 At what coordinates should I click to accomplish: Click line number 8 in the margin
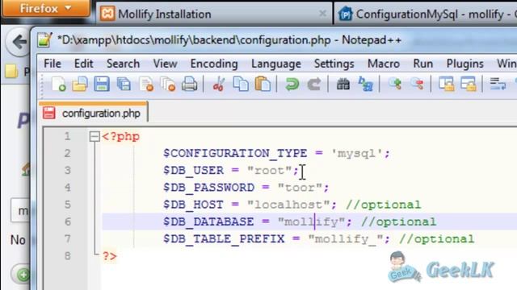pyautogui.click(x=67, y=256)
